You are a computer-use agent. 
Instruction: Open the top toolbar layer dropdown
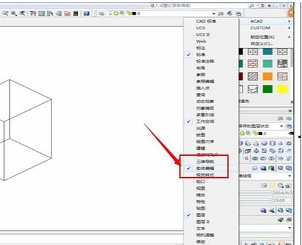pos(214,13)
